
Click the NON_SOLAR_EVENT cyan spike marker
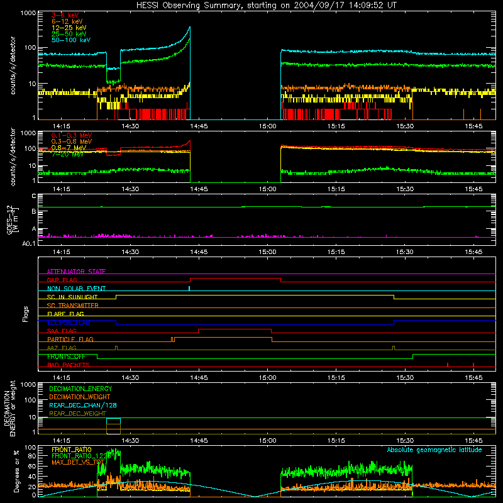click(189, 288)
